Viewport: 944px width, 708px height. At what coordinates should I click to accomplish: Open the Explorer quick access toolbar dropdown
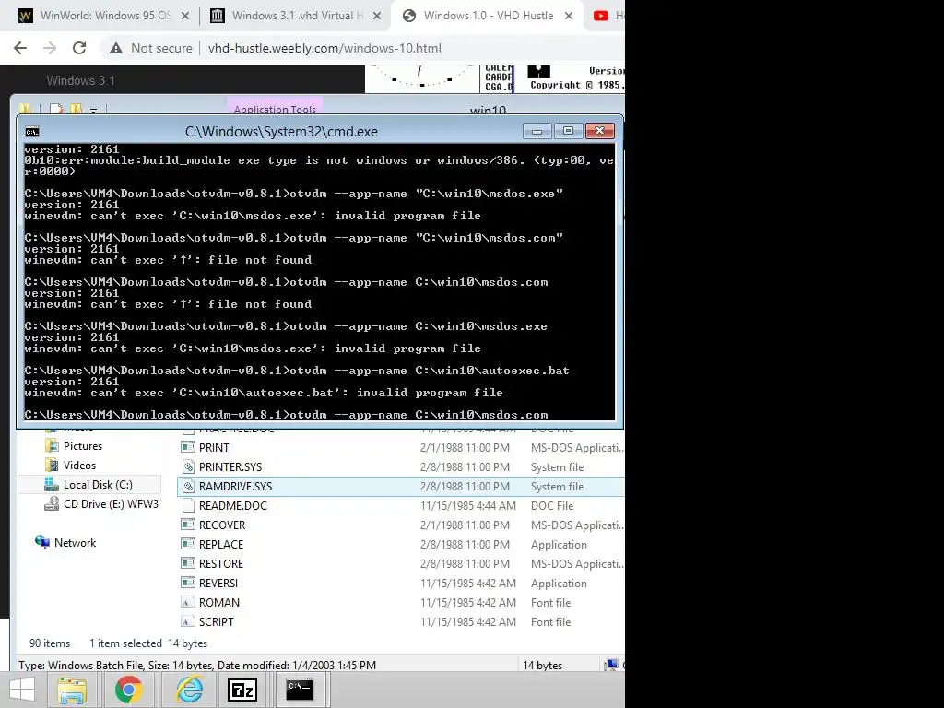93,111
